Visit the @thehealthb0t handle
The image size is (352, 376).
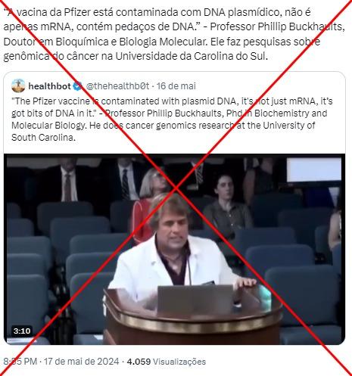pos(117,86)
